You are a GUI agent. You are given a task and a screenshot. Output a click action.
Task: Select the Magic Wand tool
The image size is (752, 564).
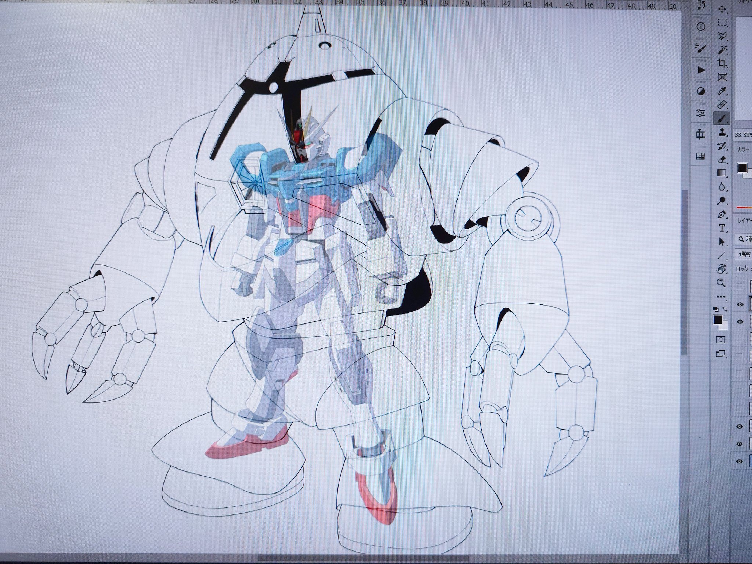pyautogui.click(x=722, y=49)
